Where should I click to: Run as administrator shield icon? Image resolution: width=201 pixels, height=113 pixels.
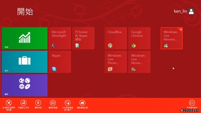[68, 103]
